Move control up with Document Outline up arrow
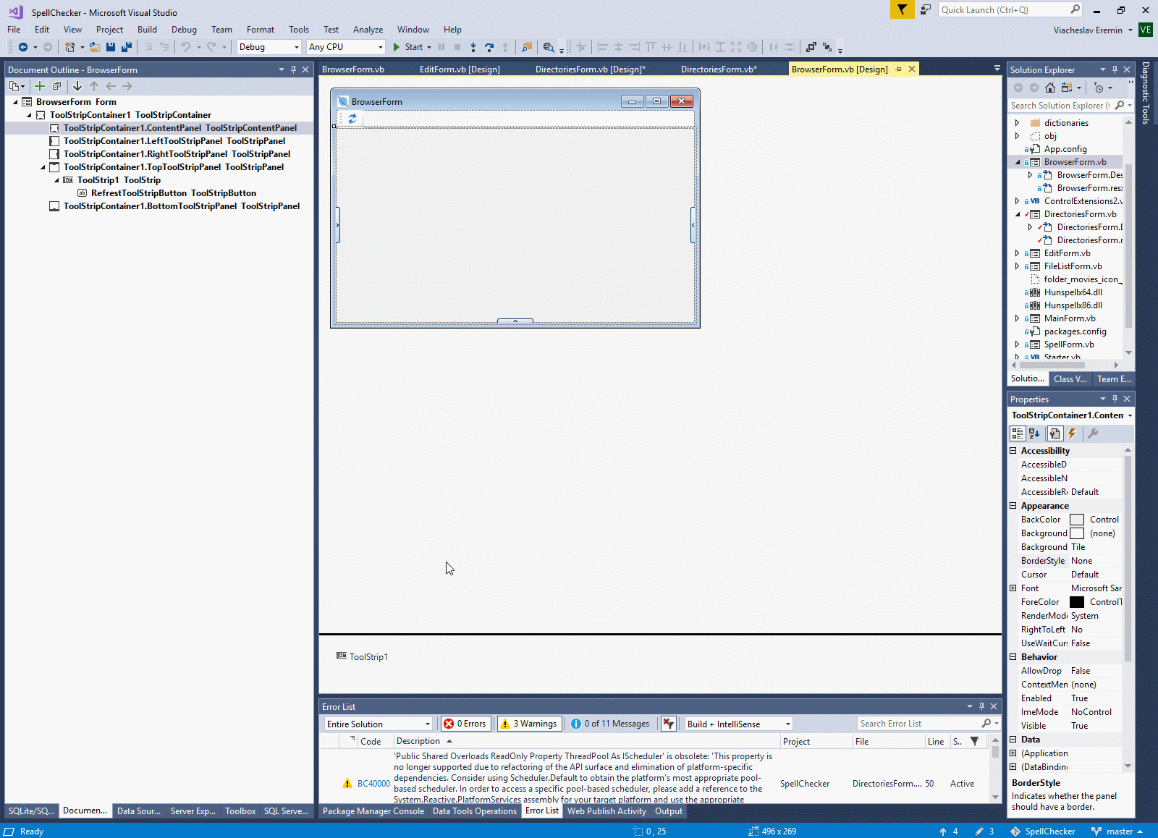Viewport: 1158px width, 838px height. click(94, 86)
